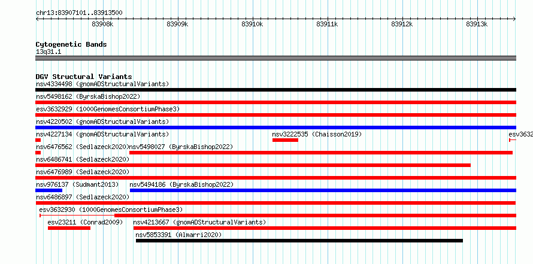533x264 pixels.
Task: Click the black nsv5853391 variant bar
Action: tap(299, 241)
